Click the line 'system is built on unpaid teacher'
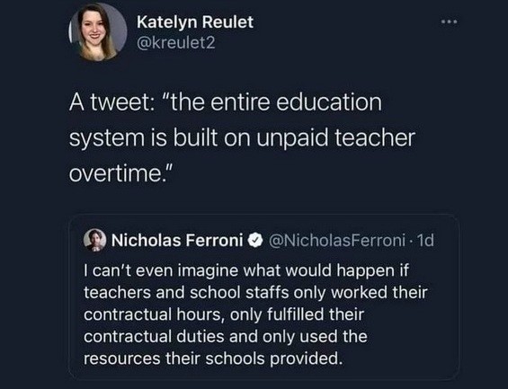This screenshot has width=508, height=389. point(242,138)
